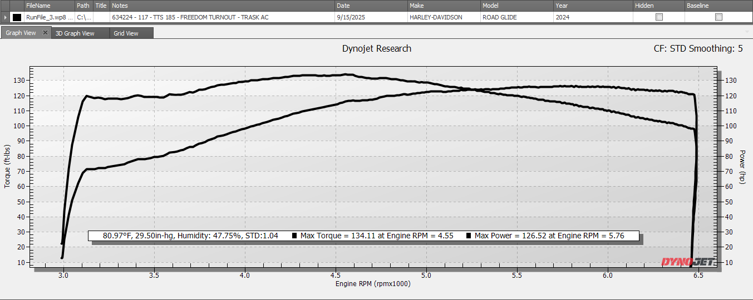
Task: Click the Max Power legend square marker
Action: (x=469, y=236)
